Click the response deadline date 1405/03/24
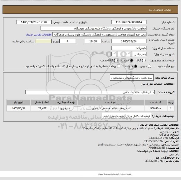The width and height of the screenshot is (181, 180). (129, 41)
